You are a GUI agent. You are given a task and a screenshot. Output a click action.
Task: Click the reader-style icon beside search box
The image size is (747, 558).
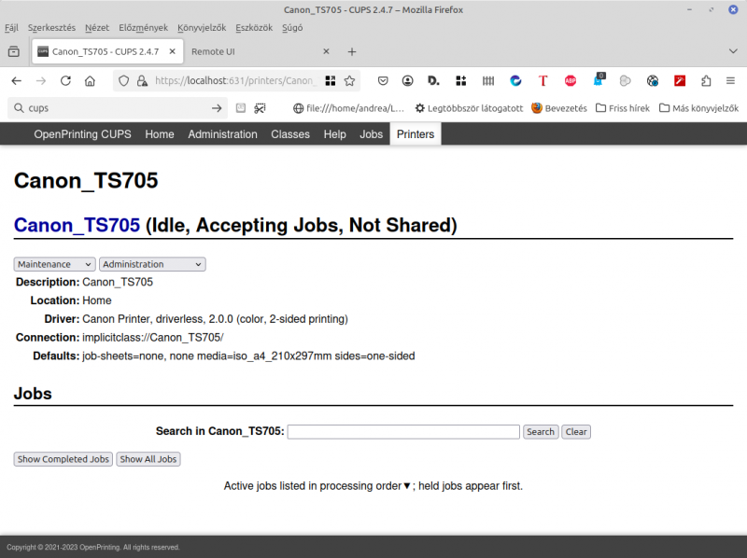(x=241, y=108)
